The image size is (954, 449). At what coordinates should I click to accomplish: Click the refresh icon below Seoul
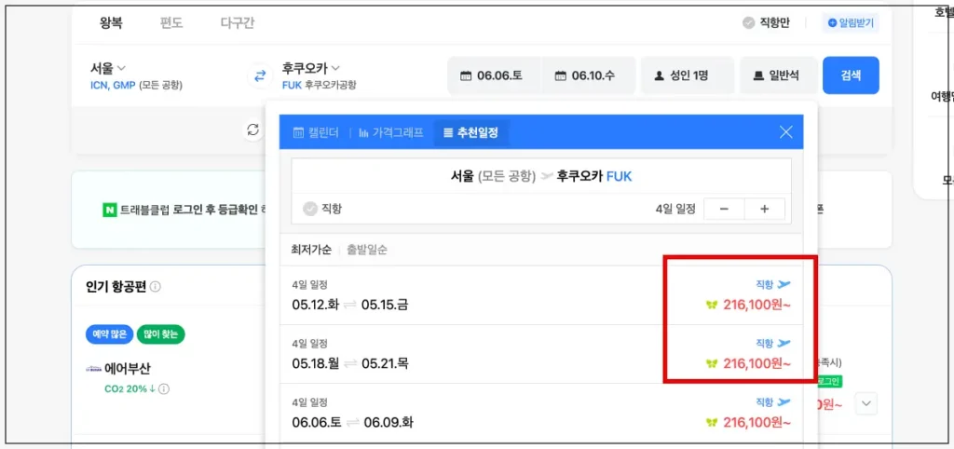252,129
